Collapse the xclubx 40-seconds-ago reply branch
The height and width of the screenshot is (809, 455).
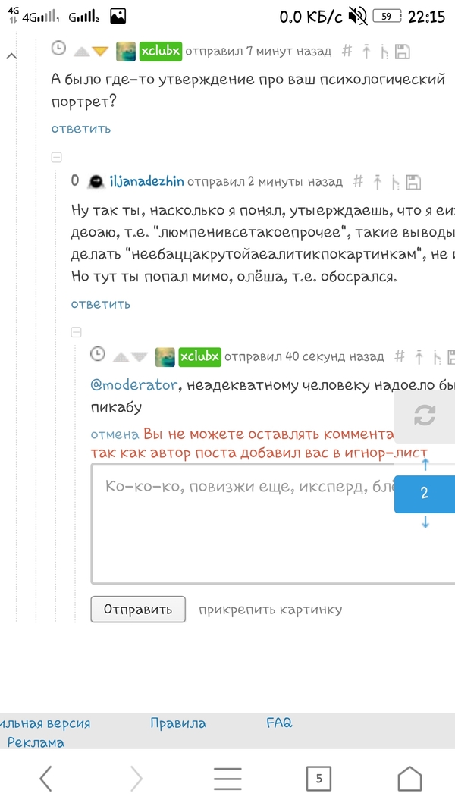point(76,332)
